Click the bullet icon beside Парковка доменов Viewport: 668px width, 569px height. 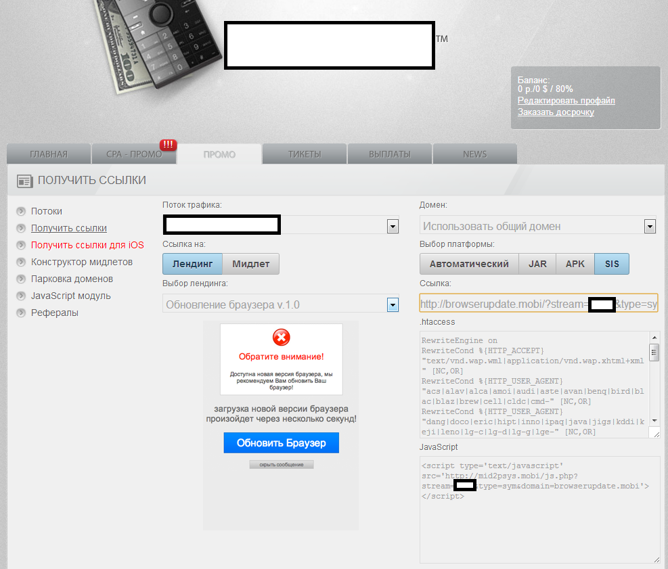point(21,279)
